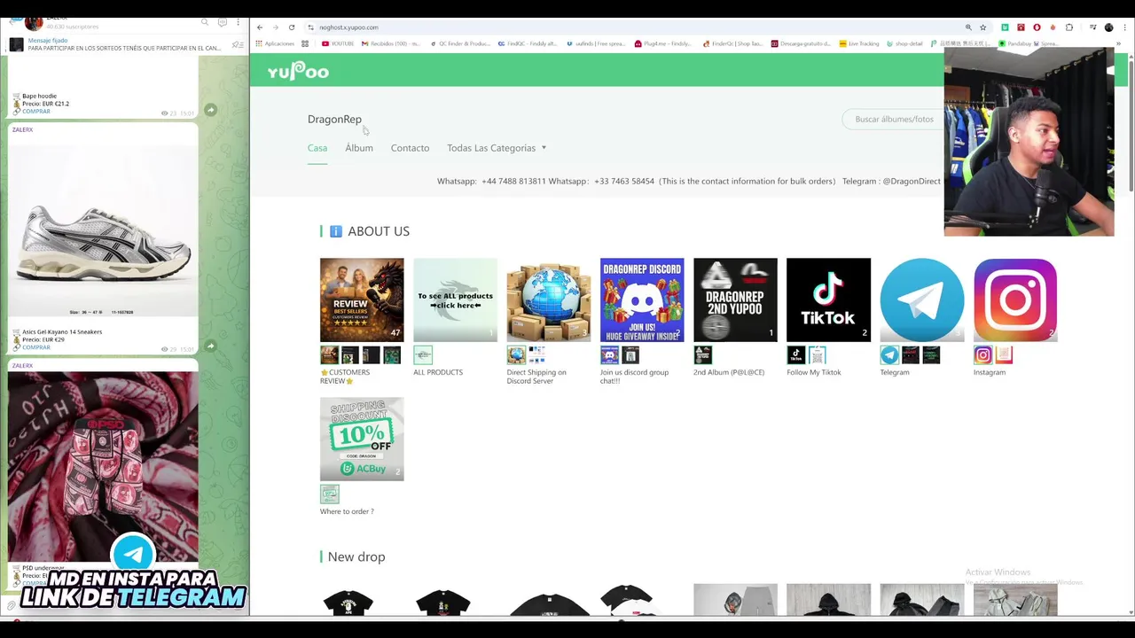1135x638 pixels.
Task: Open the Aplicaciones apps grid bookmark
Action: click(x=276, y=43)
